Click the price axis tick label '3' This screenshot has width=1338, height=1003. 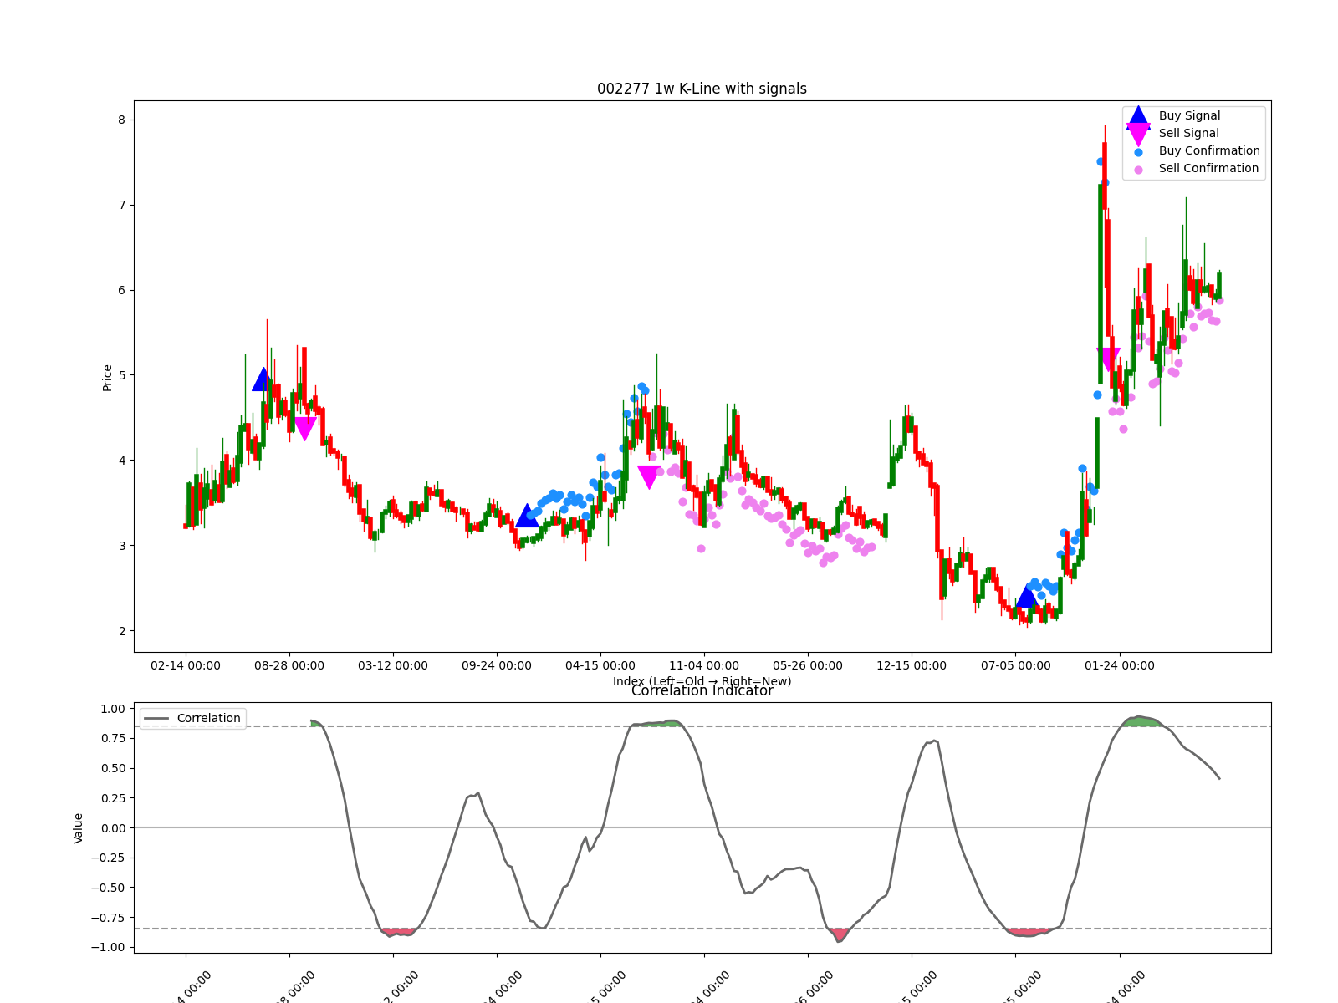tap(121, 546)
